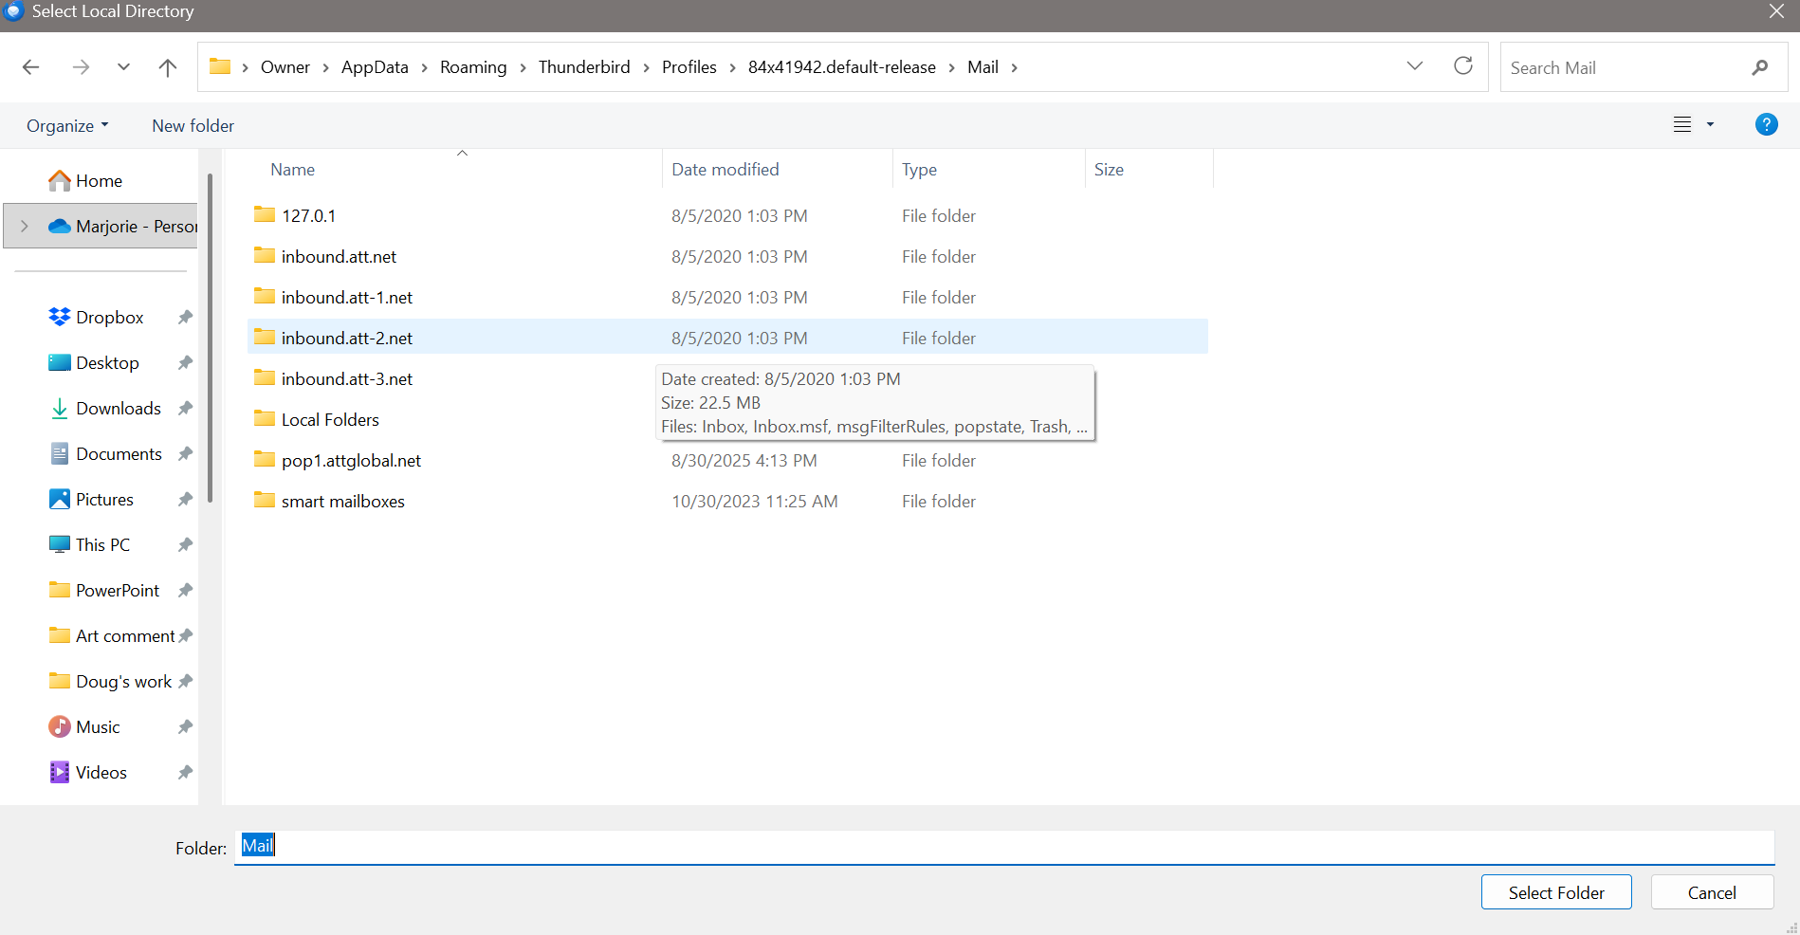1800x935 pixels.
Task: Navigate to Roaming in the breadcrumb
Action: coord(473,67)
